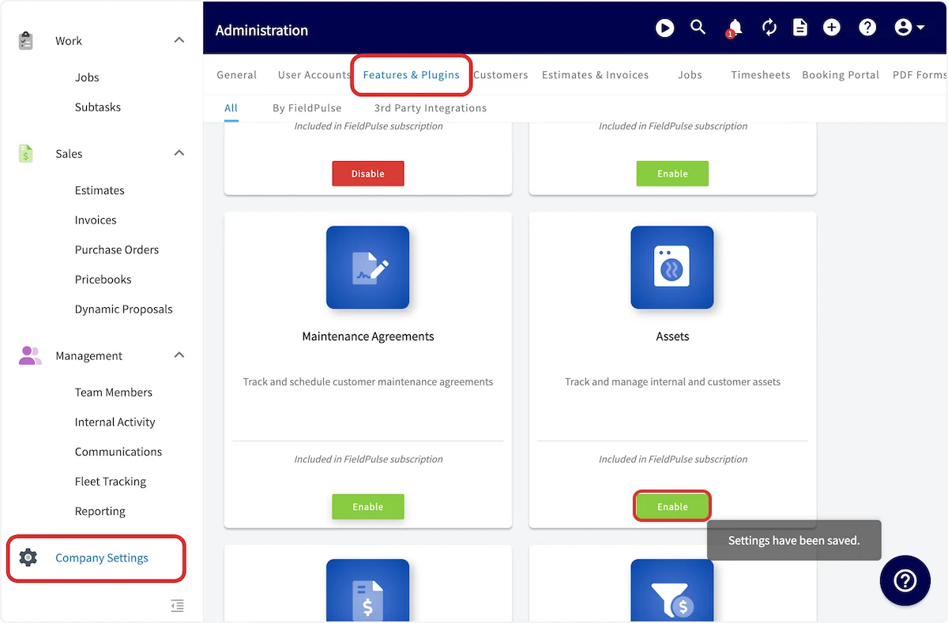Click the red Disable button
The height and width of the screenshot is (623, 948).
pyautogui.click(x=368, y=174)
